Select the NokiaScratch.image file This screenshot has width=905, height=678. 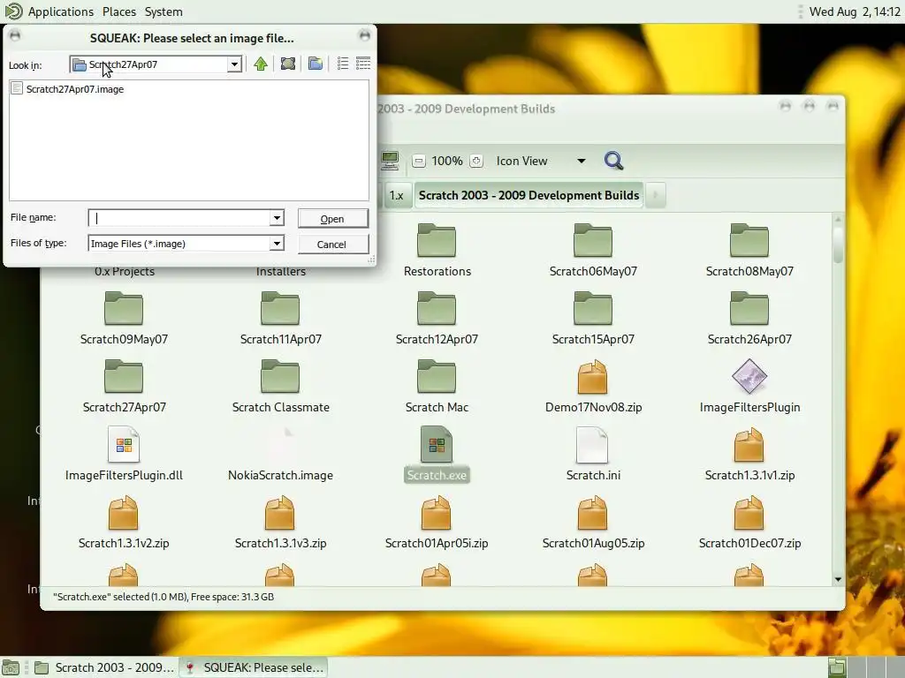click(x=280, y=454)
